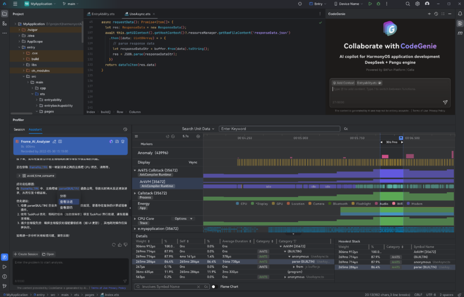464x297 pixels.
Task: Switch to EntryAbility.ets editor tab
Action: tap(101, 14)
